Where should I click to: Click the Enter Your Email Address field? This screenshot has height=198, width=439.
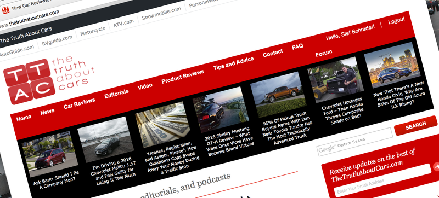(x=383, y=180)
